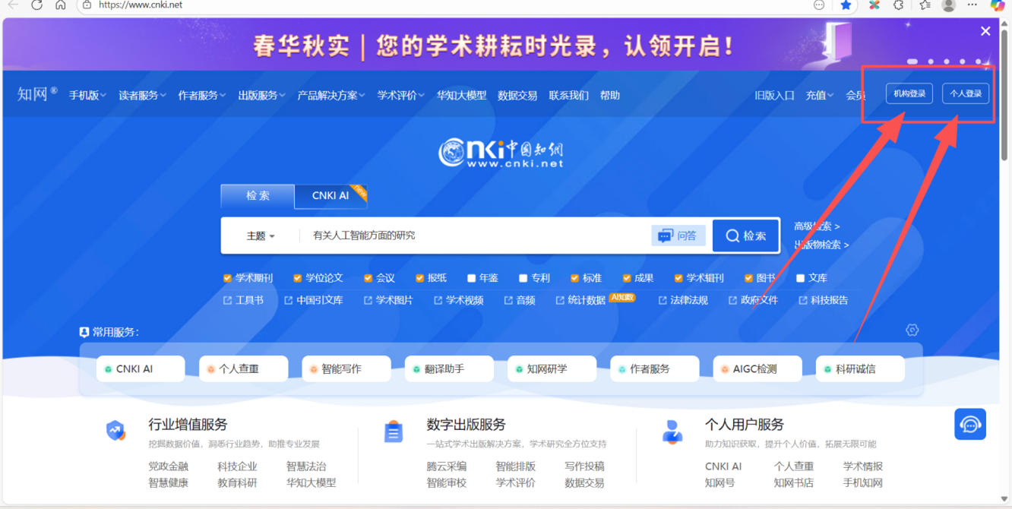Click the search keyword input field
Viewport: 1012px width, 509px height.
(x=475, y=236)
